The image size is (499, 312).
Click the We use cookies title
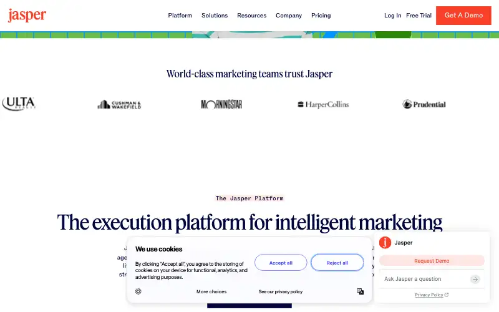click(x=159, y=249)
